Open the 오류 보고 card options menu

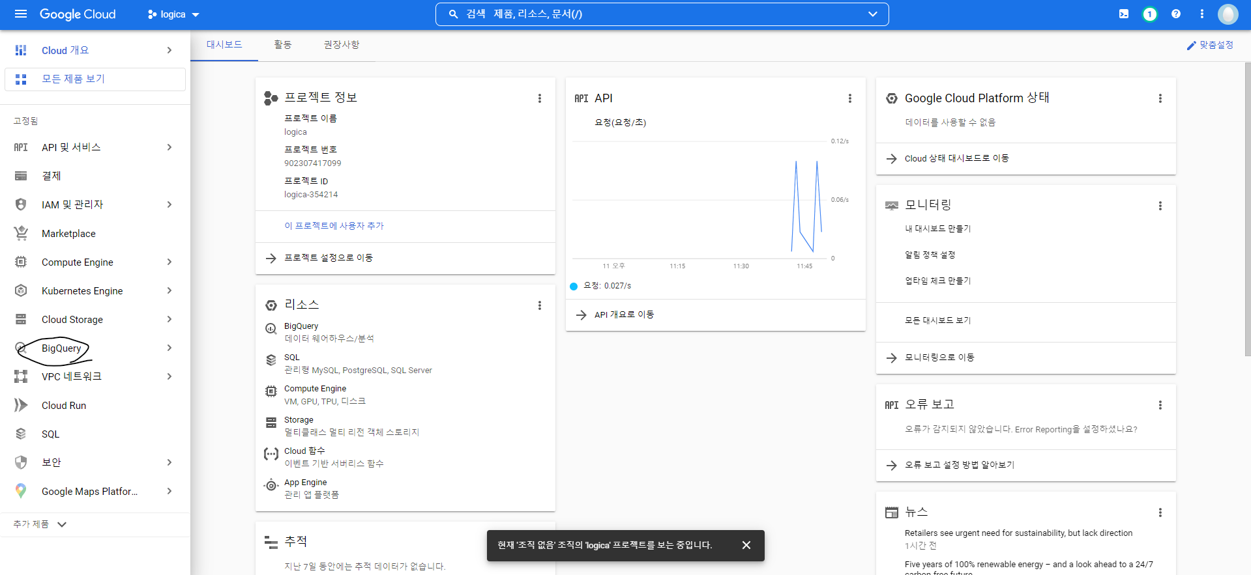1160,405
